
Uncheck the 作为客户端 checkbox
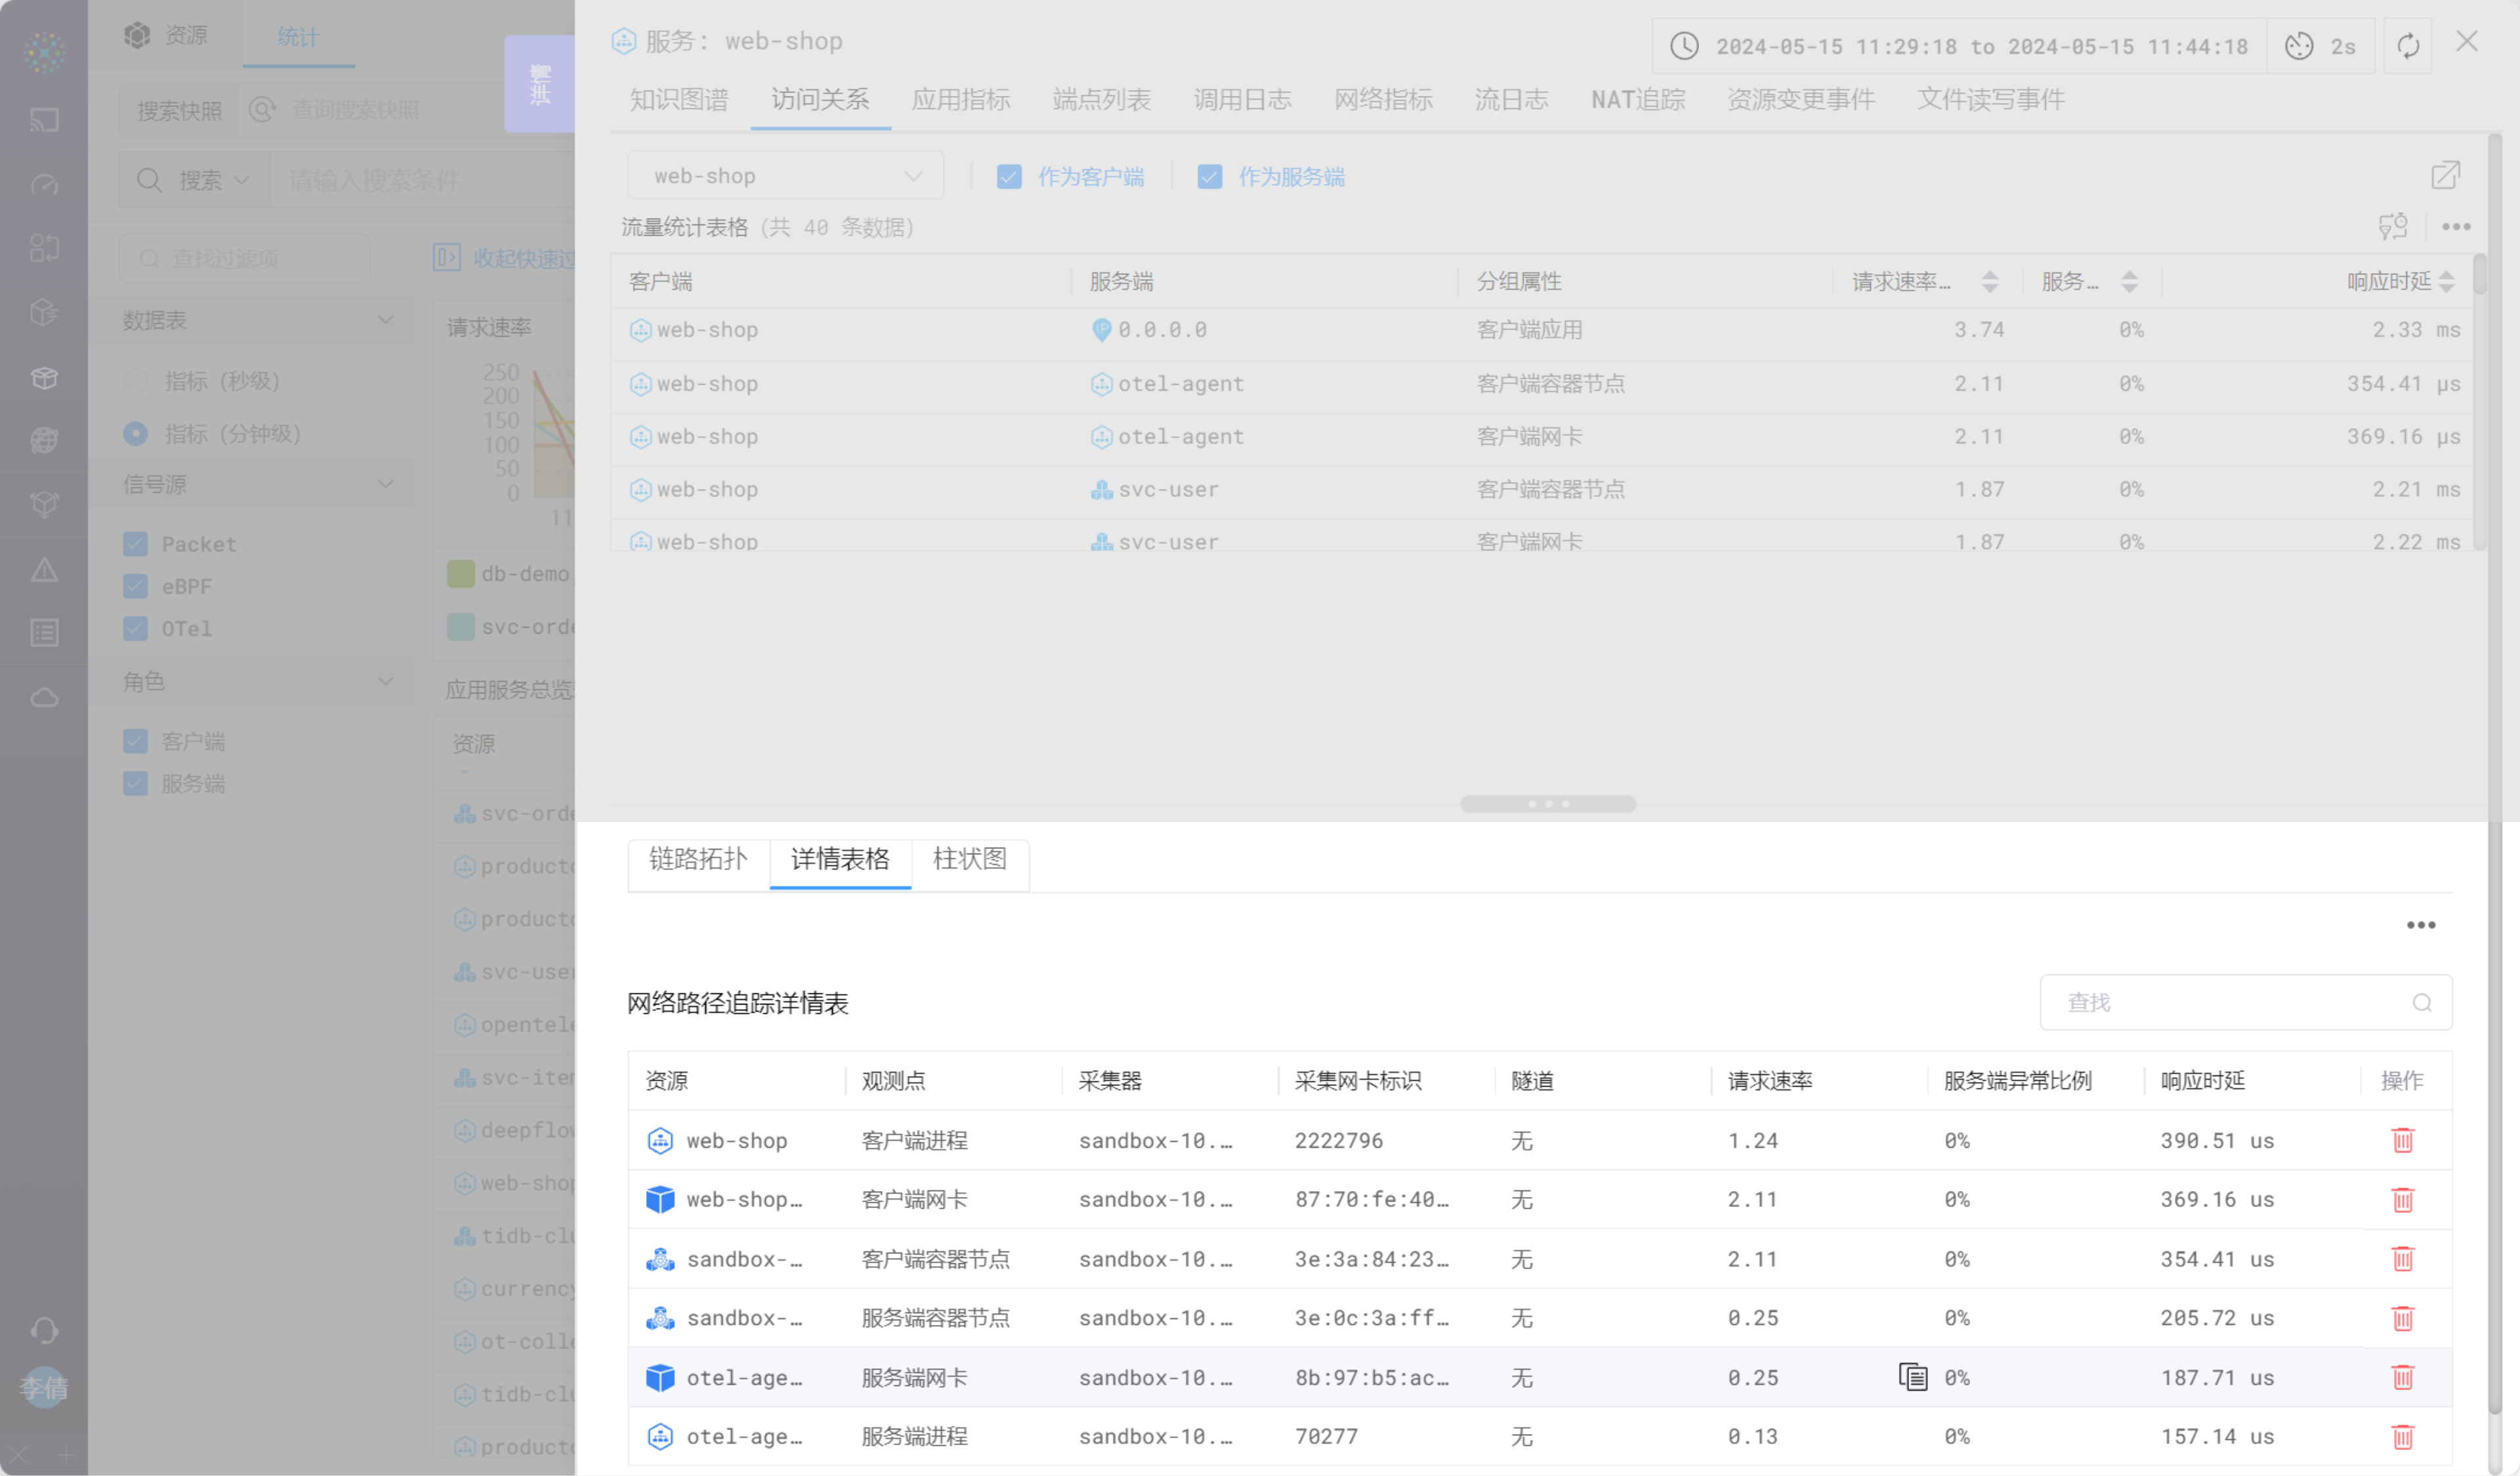point(1009,177)
